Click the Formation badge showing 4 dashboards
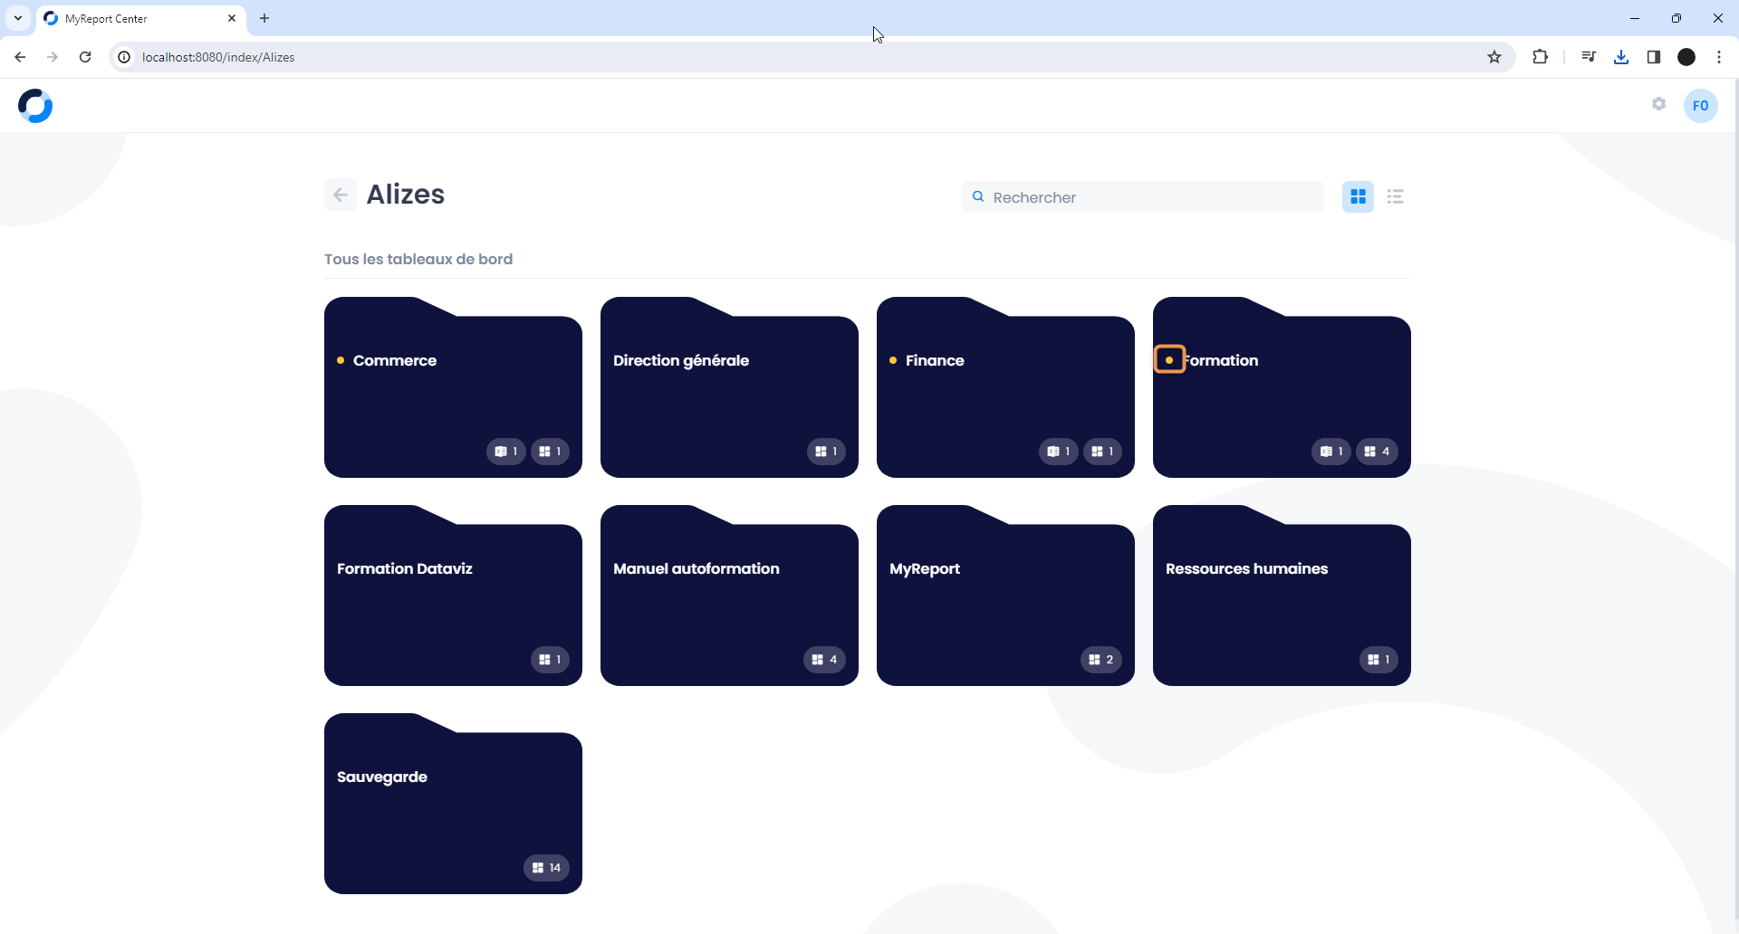The height and width of the screenshot is (934, 1739). coord(1377,452)
